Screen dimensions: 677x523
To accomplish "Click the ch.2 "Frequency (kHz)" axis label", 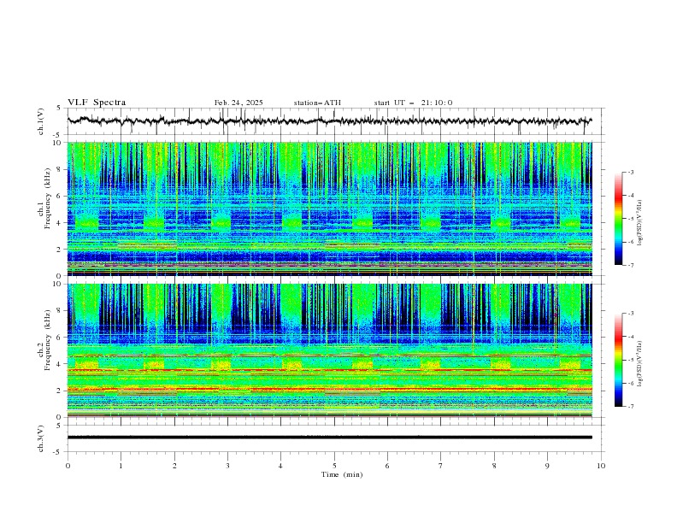I will pos(48,340).
